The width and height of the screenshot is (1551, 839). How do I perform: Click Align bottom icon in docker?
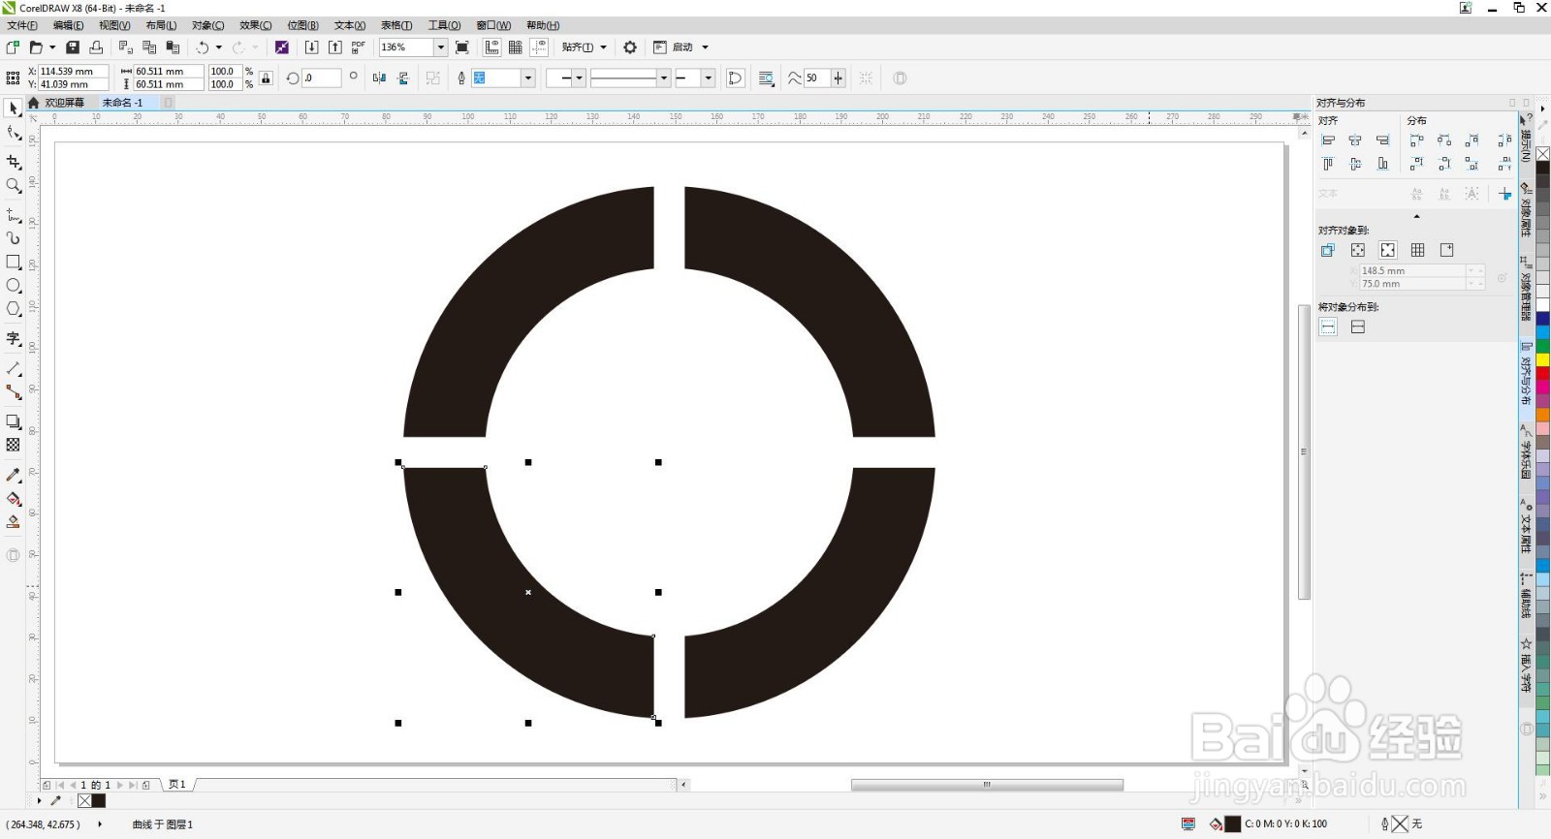[x=1383, y=164]
